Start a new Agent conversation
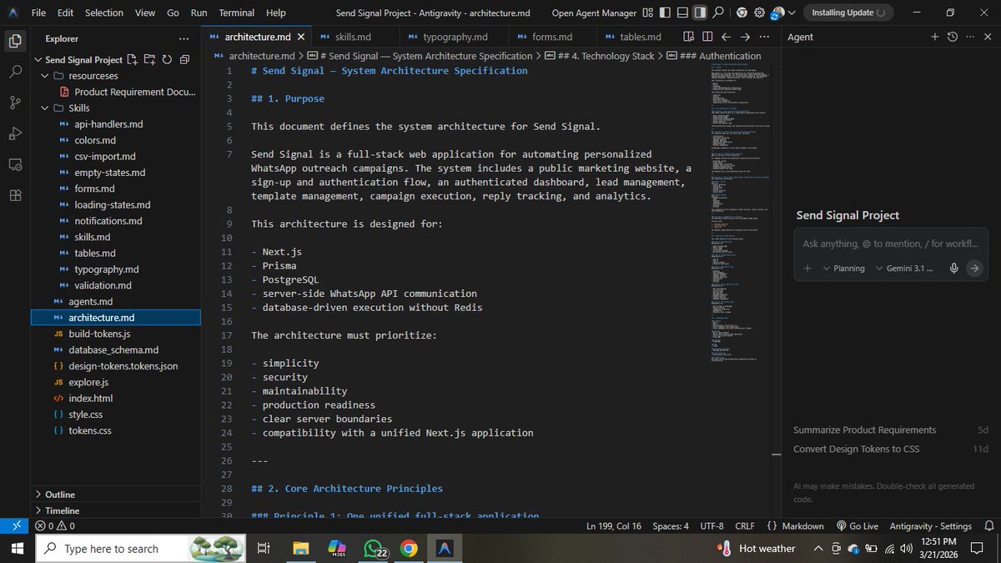Viewport: 1001px width, 563px height. (935, 37)
